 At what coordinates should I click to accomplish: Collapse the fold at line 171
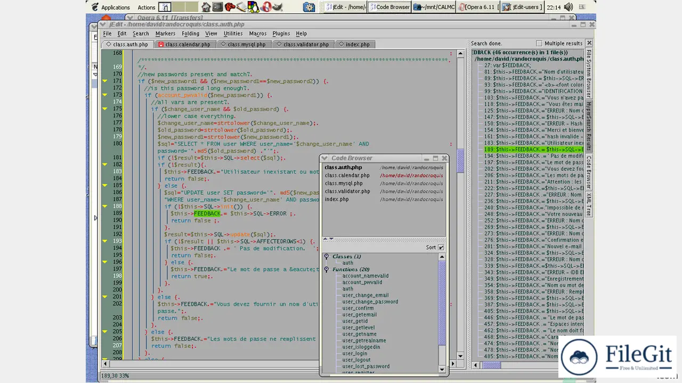pyautogui.click(x=105, y=81)
